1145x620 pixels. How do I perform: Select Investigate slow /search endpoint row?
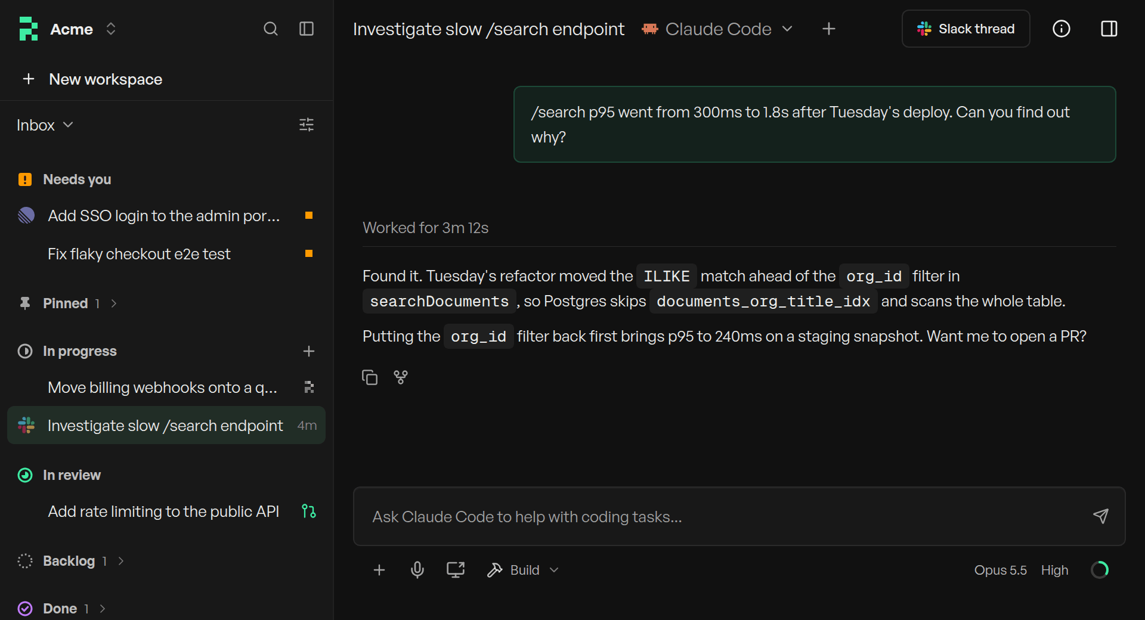(x=166, y=425)
